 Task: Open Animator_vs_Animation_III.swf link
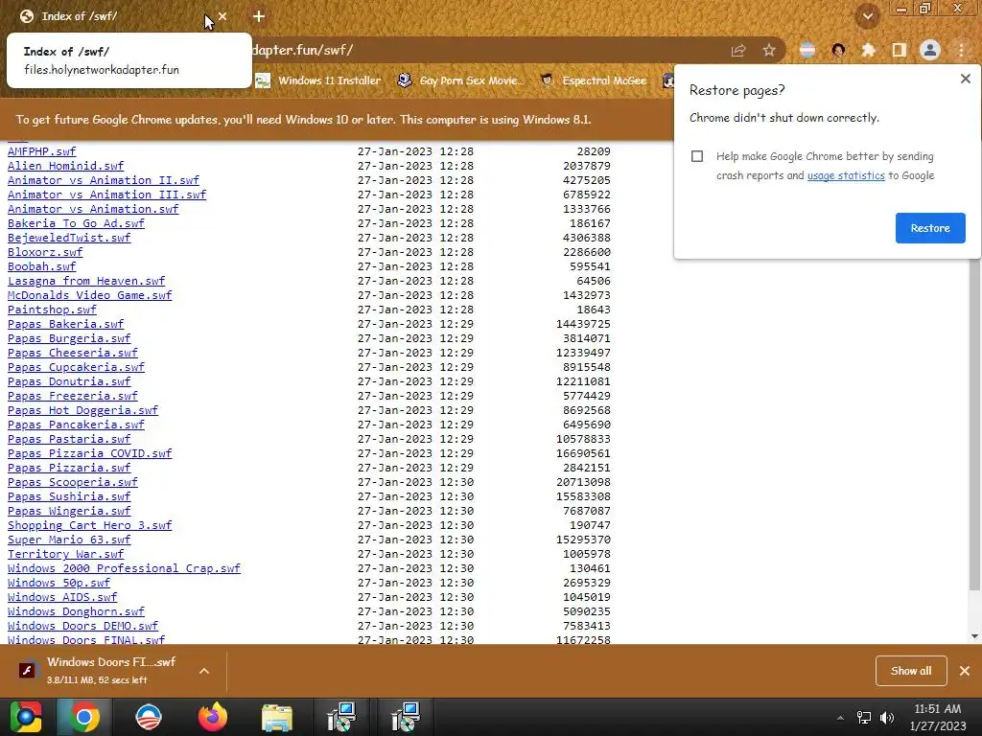(x=107, y=195)
